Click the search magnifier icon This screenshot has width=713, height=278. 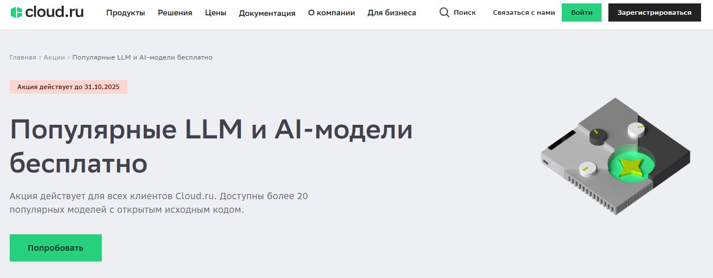point(445,12)
